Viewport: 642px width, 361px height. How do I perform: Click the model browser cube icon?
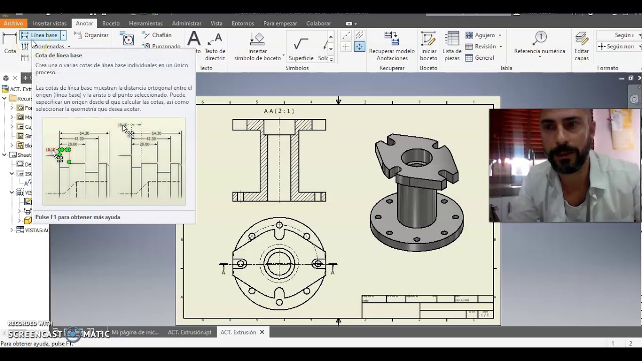click(x=6, y=78)
